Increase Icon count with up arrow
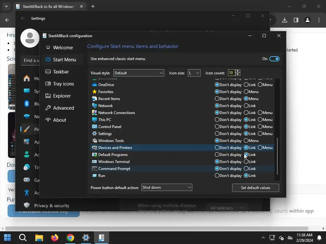The image size is (326, 244). pos(238,71)
